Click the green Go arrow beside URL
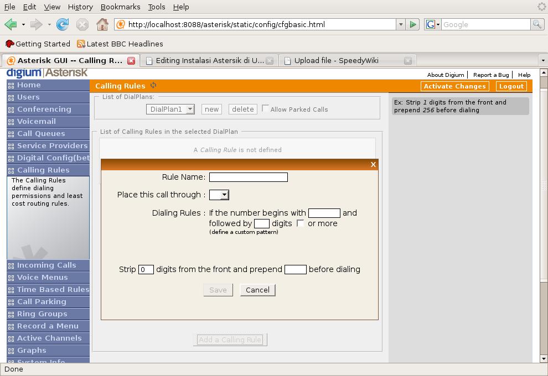This screenshot has height=376, width=548. tap(412, 24)
